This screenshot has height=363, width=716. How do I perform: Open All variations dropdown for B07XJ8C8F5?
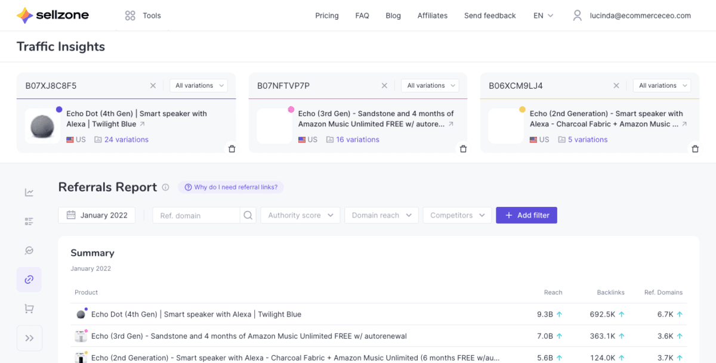click(x=199, y=86)
